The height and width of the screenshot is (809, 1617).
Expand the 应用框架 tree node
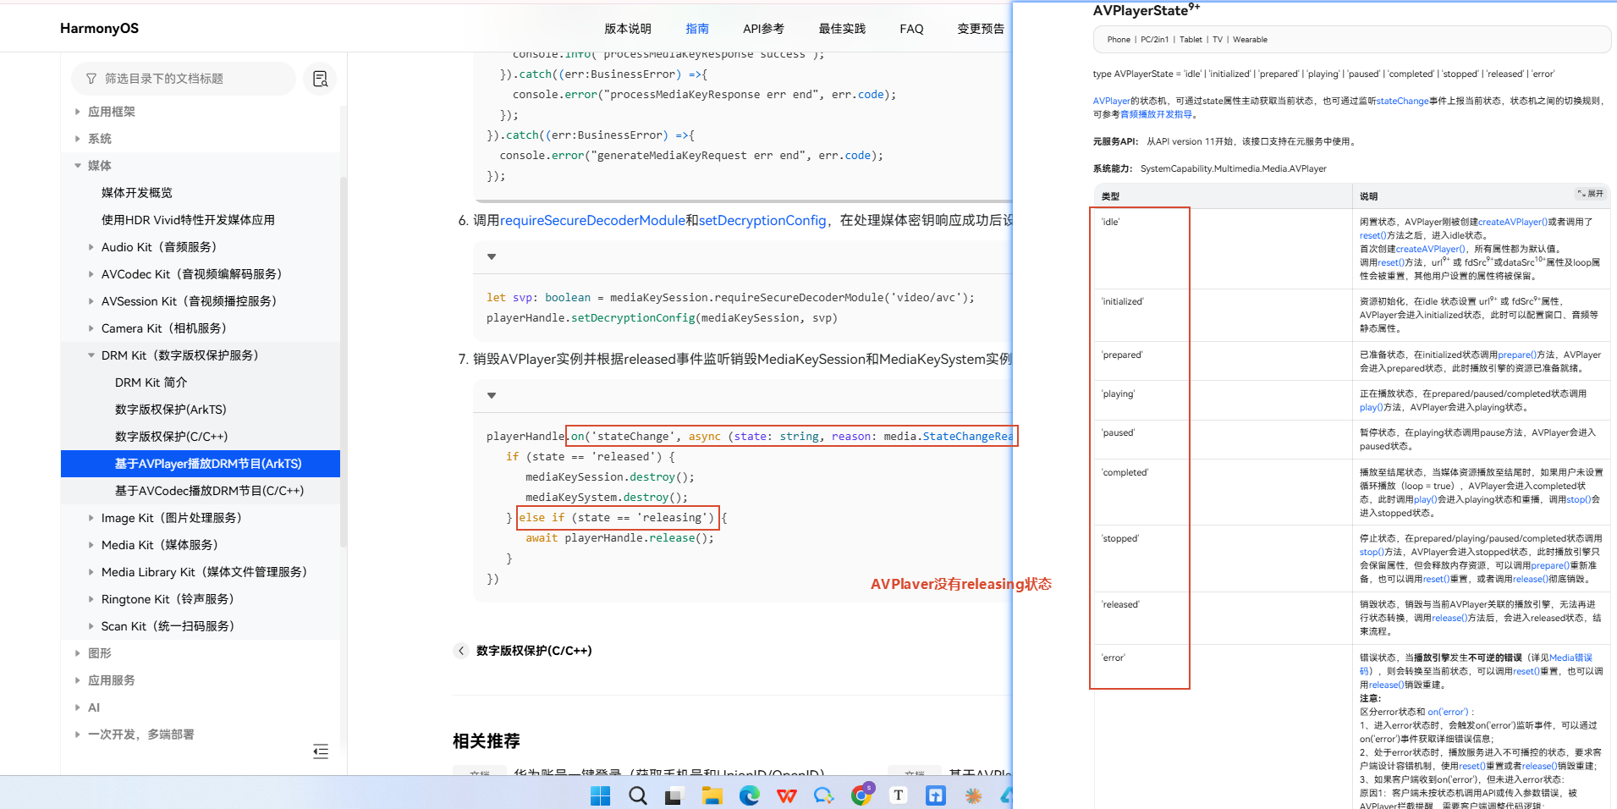click(x=78, y=112)
